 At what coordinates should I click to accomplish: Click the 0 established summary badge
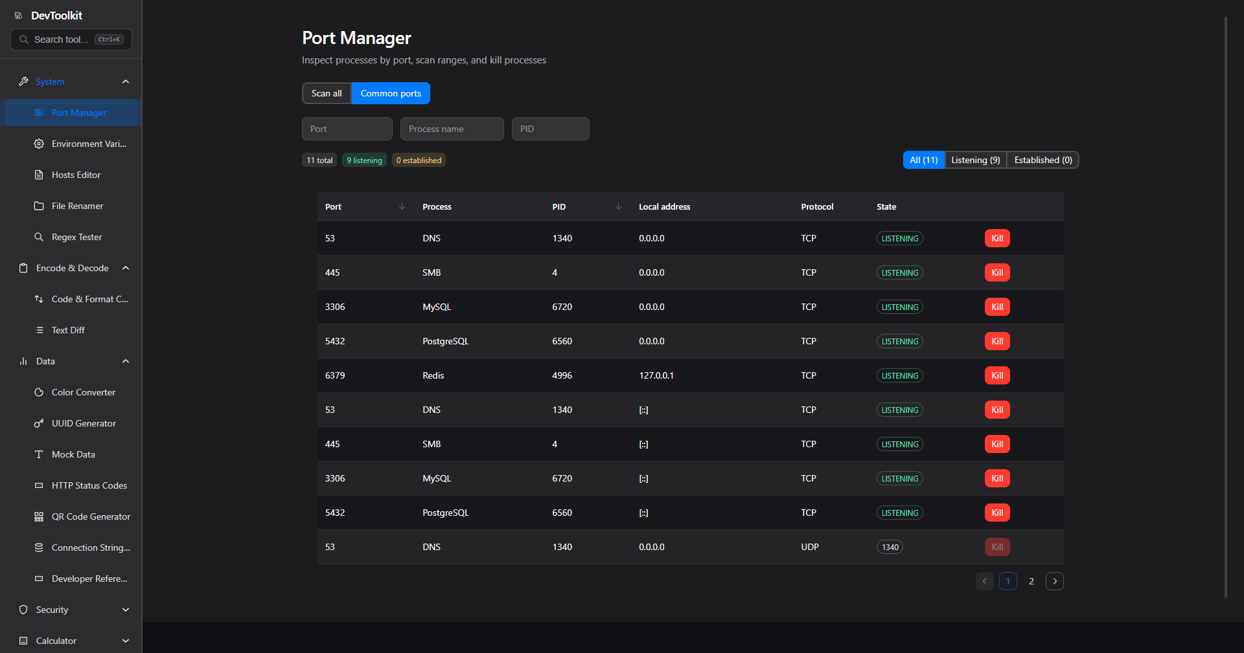(419, 160)
